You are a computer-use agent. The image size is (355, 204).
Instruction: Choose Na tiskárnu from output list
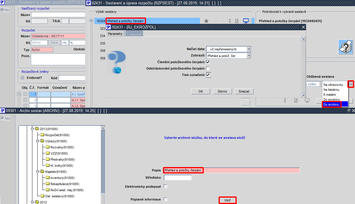pos(335,90)
